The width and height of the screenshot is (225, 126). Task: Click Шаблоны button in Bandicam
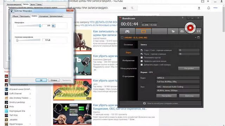click(x=189, y=96)
